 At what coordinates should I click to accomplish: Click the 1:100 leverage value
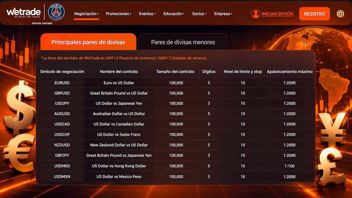point(289,166)
